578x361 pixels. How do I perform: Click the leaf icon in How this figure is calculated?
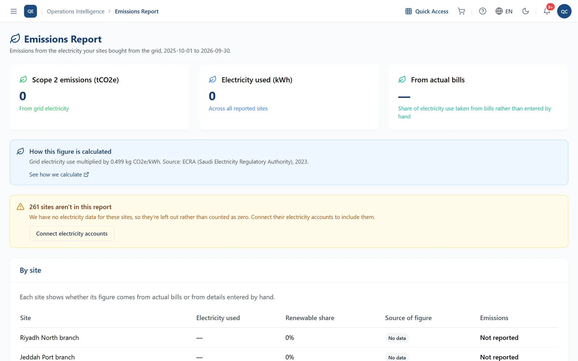click(21, 151)
